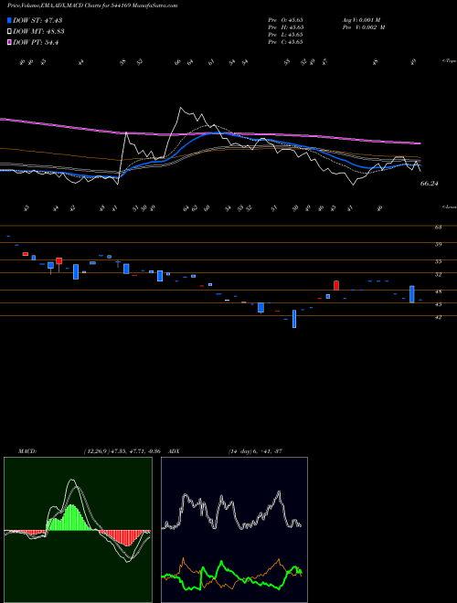Click the 'Pre V: 0.002 M' volume text
This screenshot has height=603, width=457.
point(366,27)
